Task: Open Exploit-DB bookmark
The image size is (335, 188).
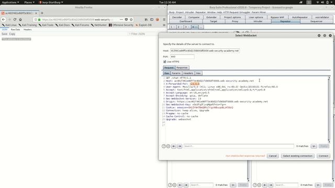Action: click(143, 25)
